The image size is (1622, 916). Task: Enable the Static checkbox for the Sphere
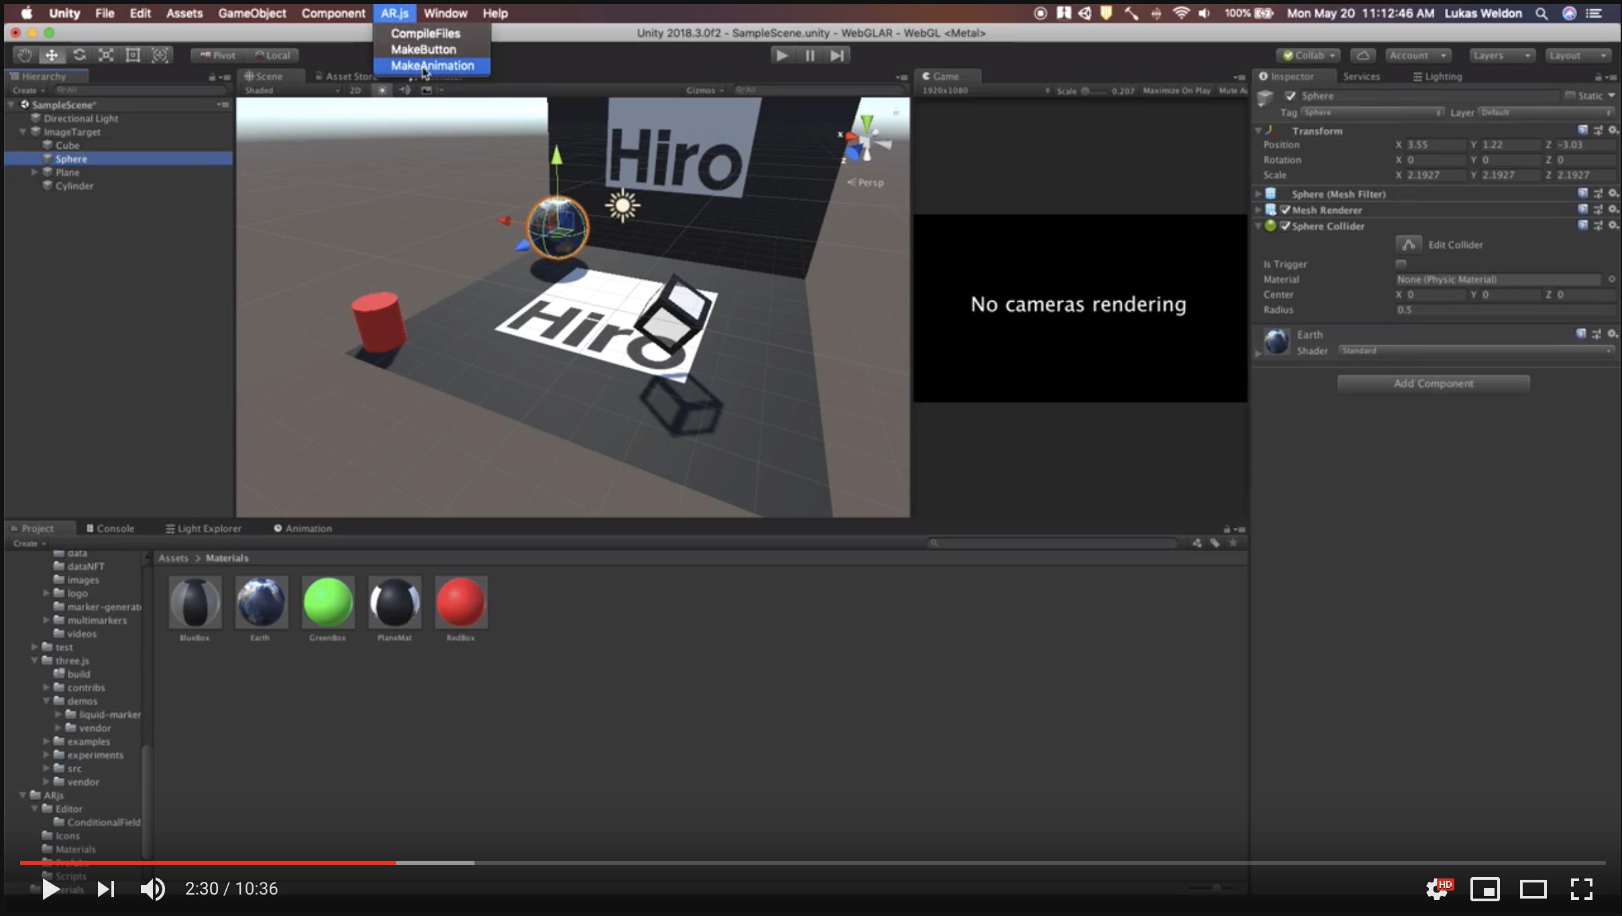coord(1570,95)
